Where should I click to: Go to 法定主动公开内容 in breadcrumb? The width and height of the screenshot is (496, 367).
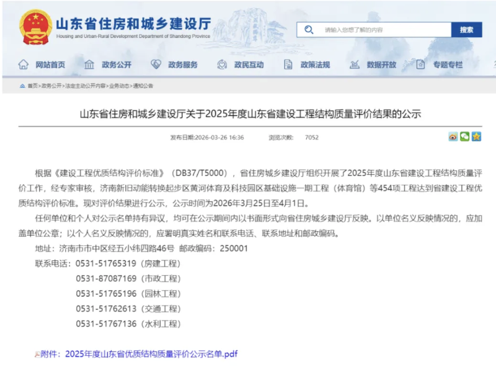point(86,86)
